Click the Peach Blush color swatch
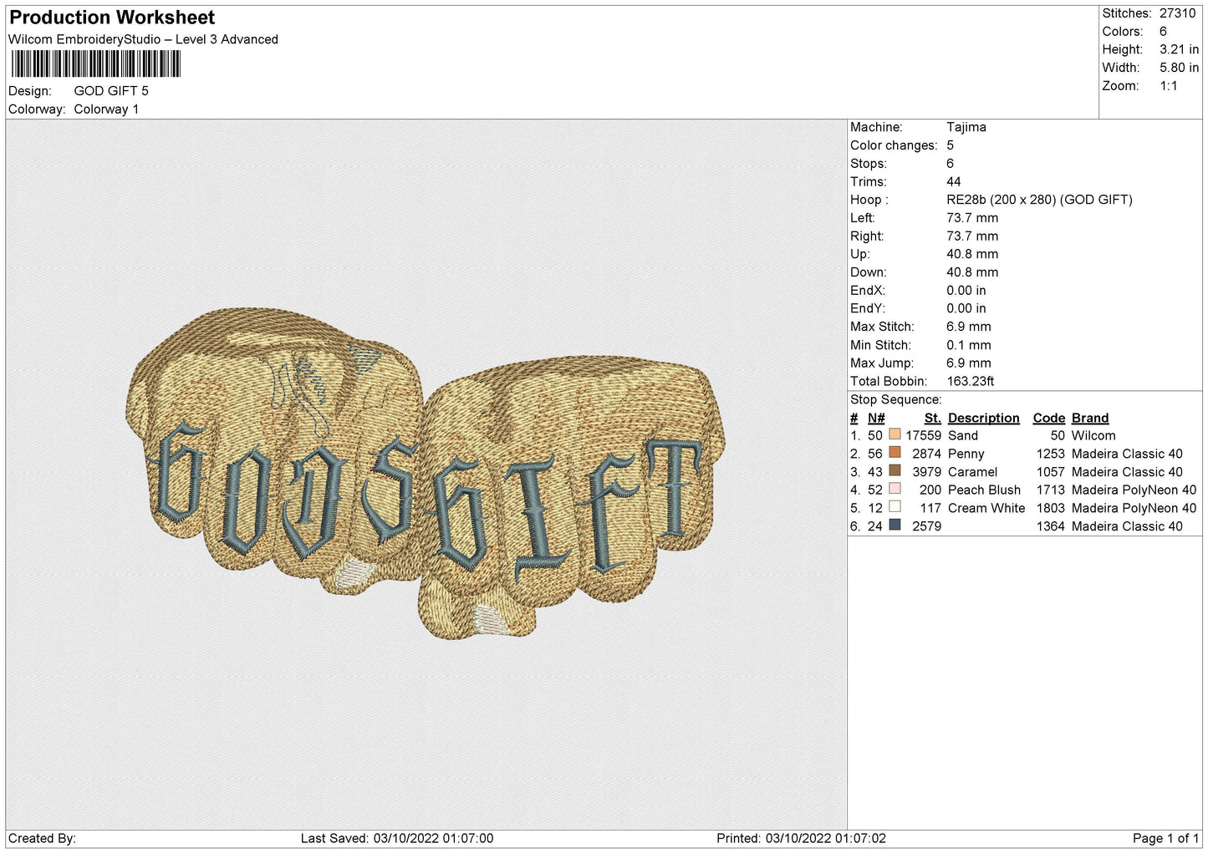1208x853 pixels. pos(895,489)
